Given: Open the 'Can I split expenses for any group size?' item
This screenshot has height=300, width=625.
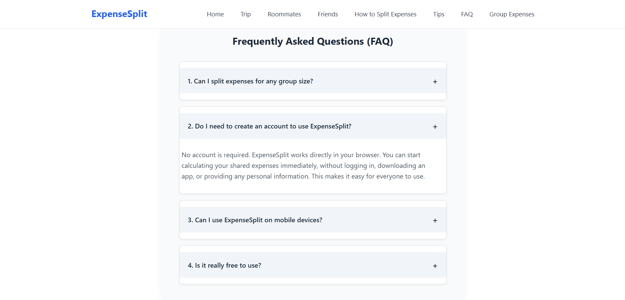Looking at the screenshot, I should (x=250, y=81).
